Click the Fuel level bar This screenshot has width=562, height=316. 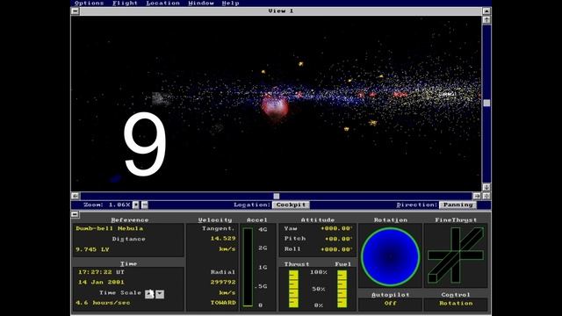[x=342, y=289]
